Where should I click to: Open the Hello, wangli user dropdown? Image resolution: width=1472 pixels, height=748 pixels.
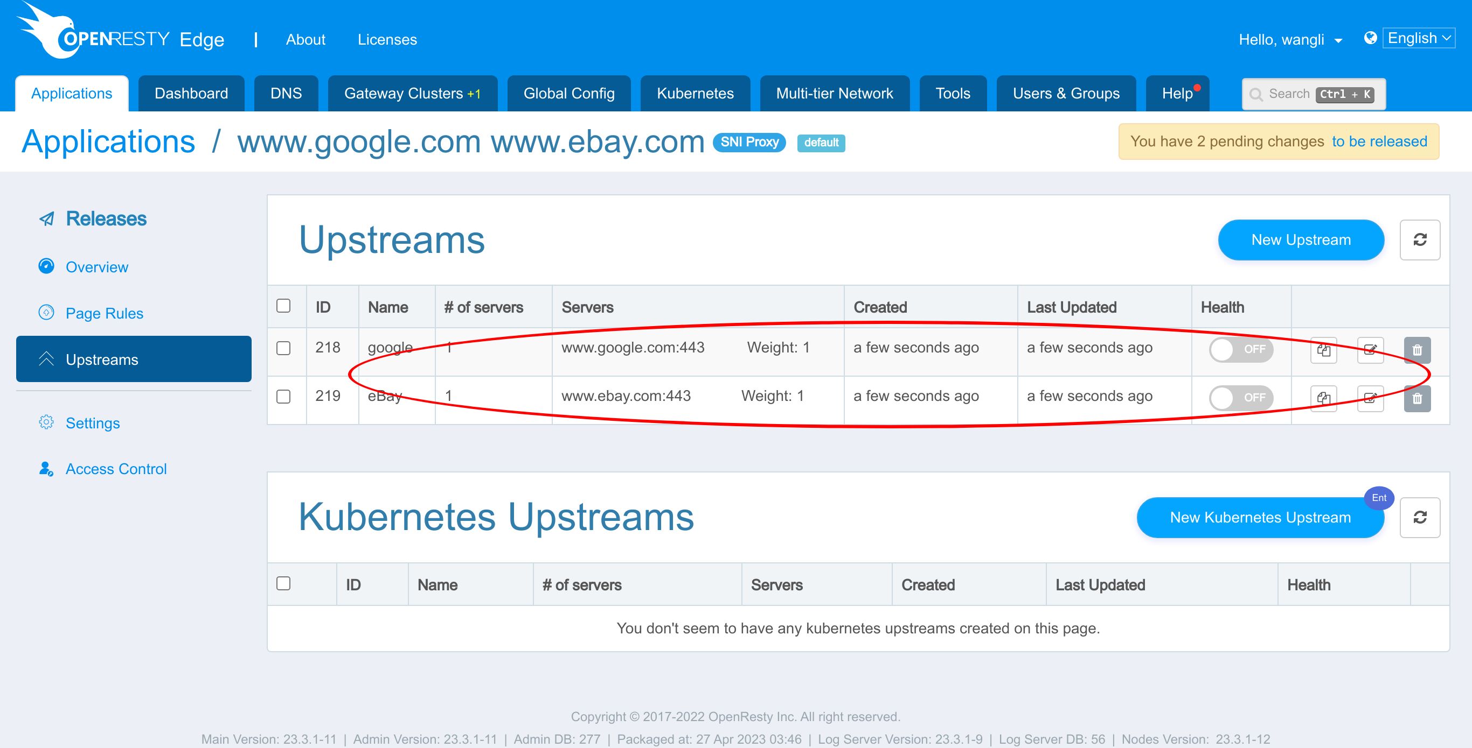coord(1290,39)
